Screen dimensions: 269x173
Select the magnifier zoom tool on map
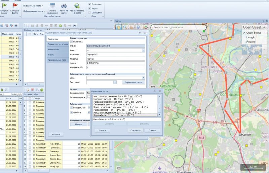coord(125,27)
